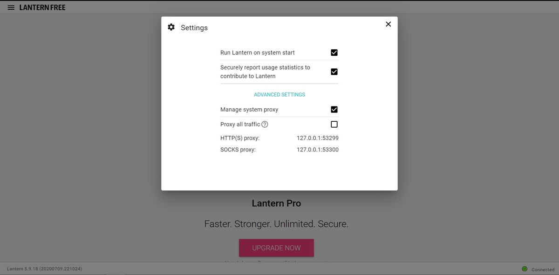Image resolution: width=559 pixels, height=275 pixels.
Task: Disable the usage statistics reporting checkbox
Action: [x=334, y=72]
